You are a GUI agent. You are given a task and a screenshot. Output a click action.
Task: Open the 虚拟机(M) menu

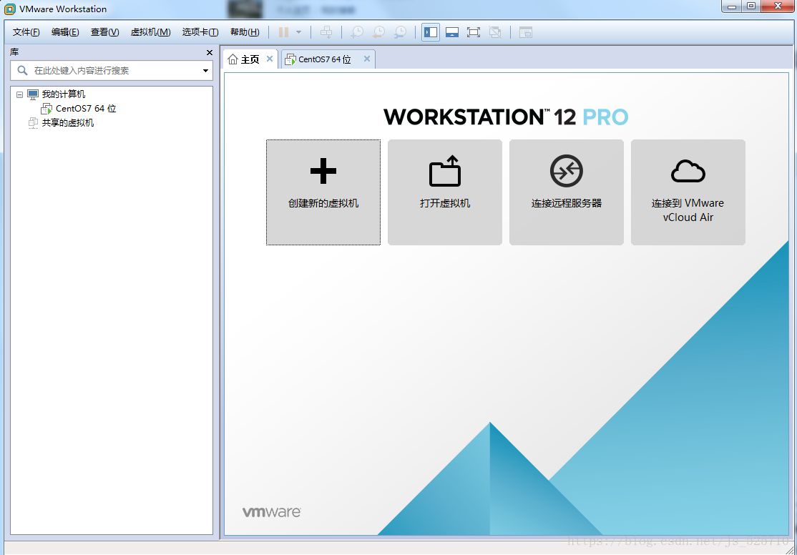(150, 32)
